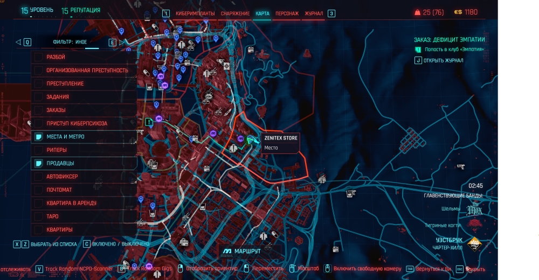Click the fast travel icon next to quest marker
Image resolution: width=539 pixels, height=280 pixels.
(x=159, y=118)
